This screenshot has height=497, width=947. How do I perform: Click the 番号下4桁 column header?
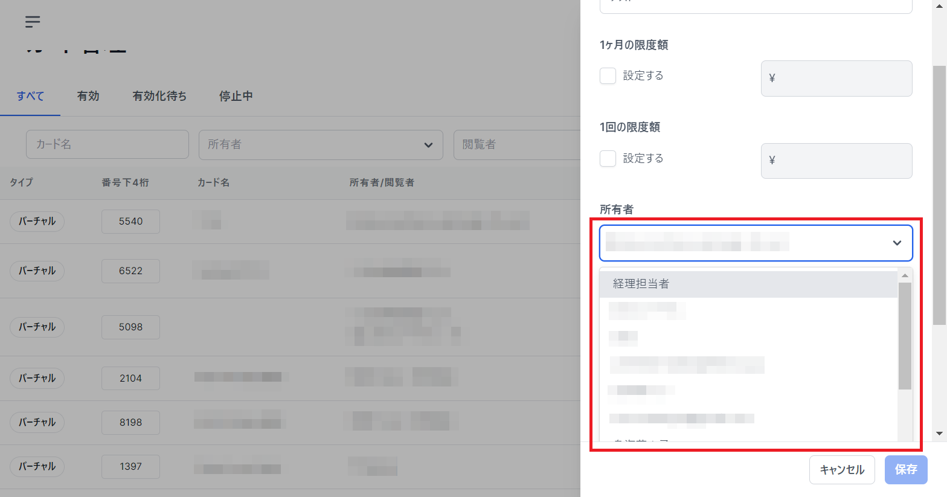(x=125, y=182)
